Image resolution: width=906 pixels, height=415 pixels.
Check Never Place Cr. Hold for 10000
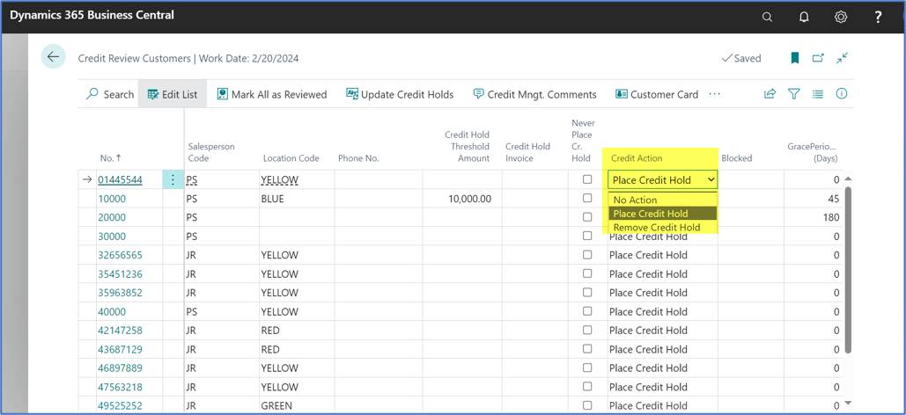pos(587,198)
